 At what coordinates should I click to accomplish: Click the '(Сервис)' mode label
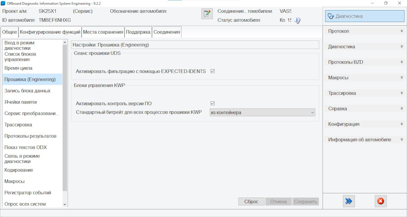tap(83, 11)
